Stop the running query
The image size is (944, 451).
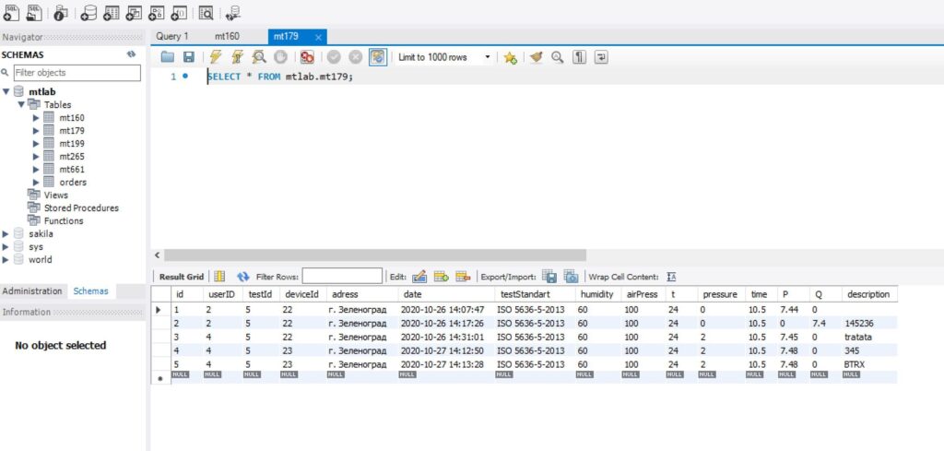coord(280,57)
